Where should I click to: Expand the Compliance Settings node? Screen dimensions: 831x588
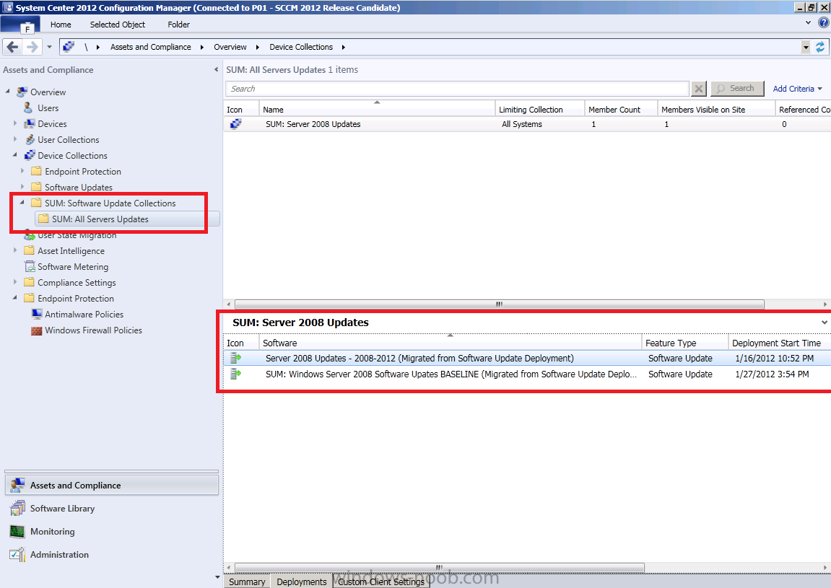coord(15,282)
